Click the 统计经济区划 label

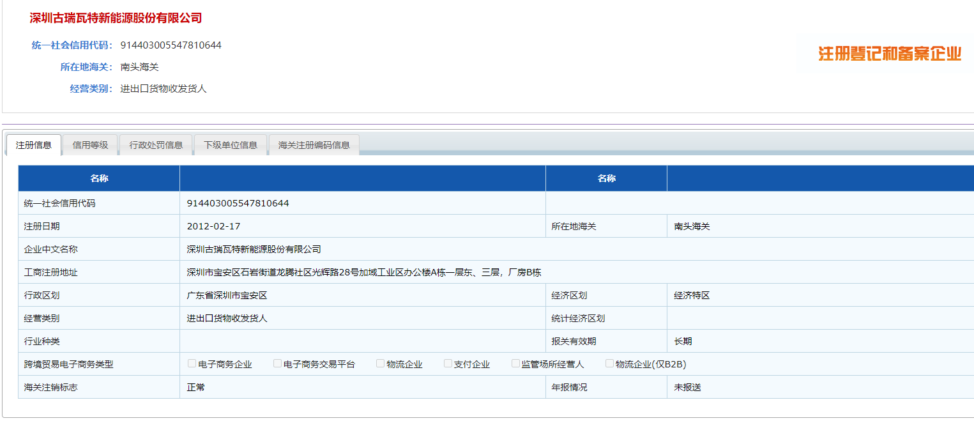tap(578, 318)
